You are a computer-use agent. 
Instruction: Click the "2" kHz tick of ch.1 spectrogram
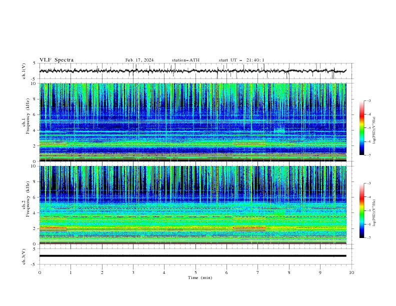pyautogui.click(x=35, y=145)
